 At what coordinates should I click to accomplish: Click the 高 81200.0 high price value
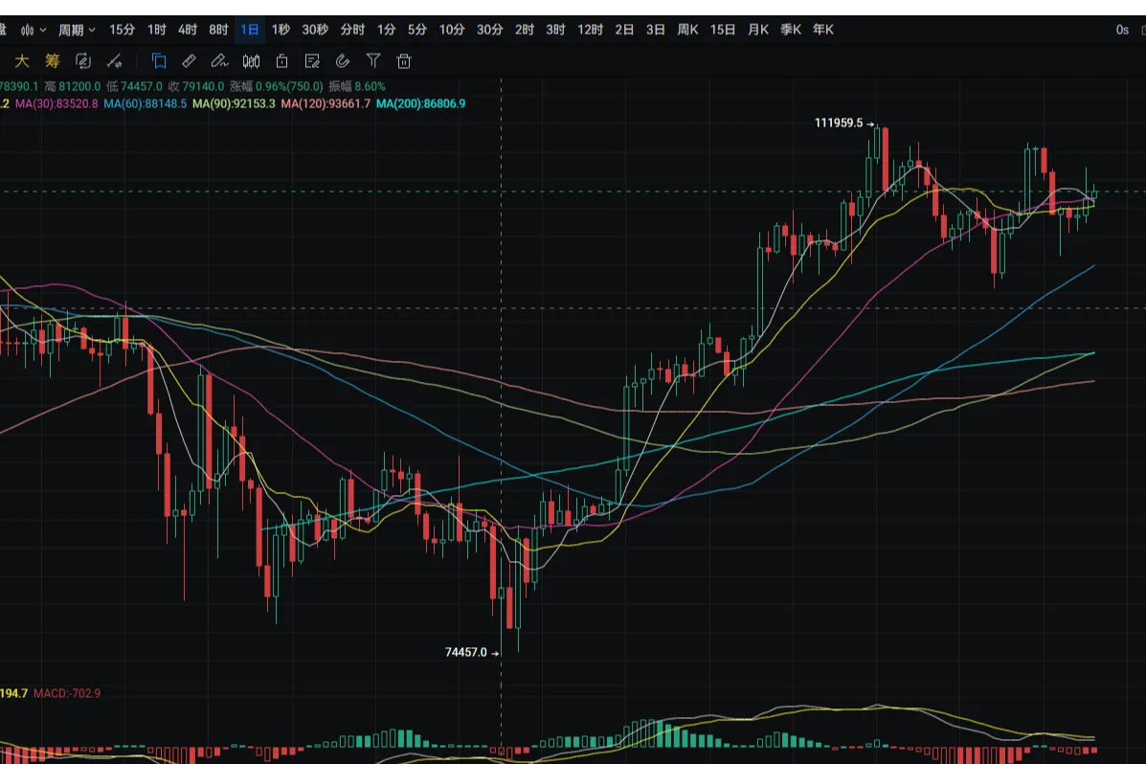tap(73, 86)
